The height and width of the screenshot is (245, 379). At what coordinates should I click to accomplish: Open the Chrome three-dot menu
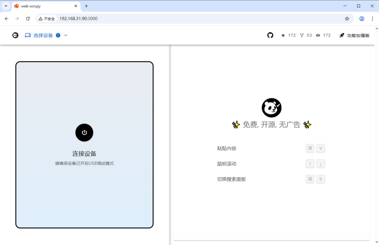click(x=372, y=18)
